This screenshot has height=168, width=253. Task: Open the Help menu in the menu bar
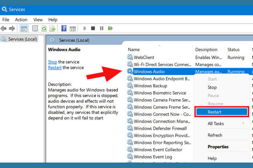pos(53,20)
